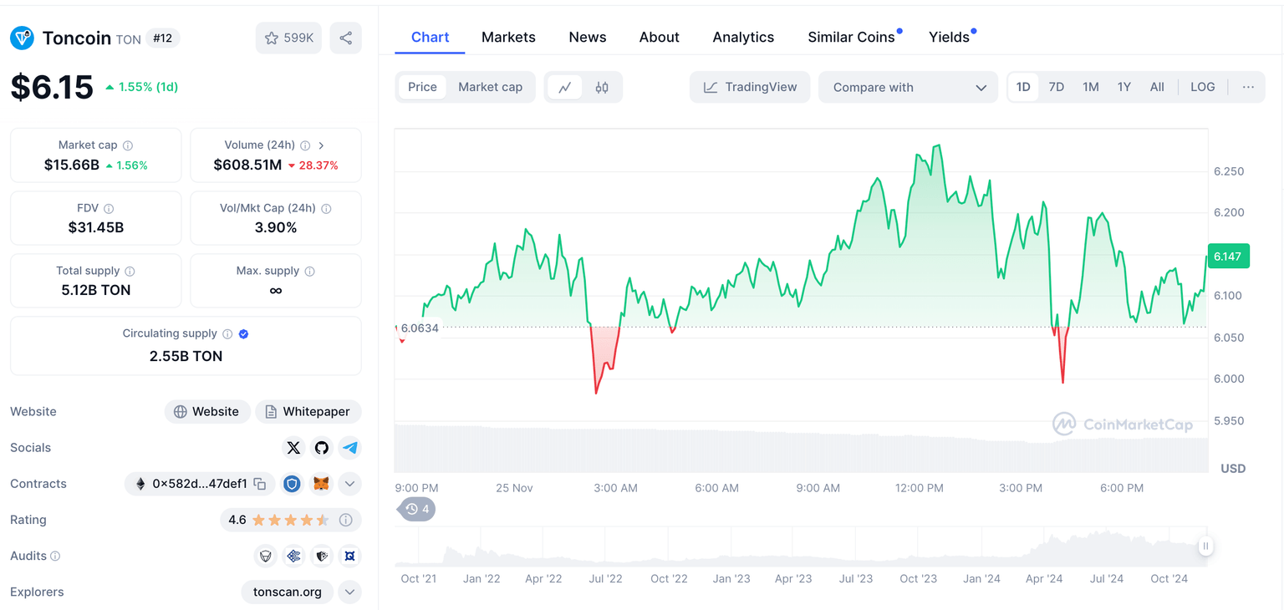Toggle chart to Market cap
Screen dimensions: 1284x610
pyautogui.click(x=490, y=88)
